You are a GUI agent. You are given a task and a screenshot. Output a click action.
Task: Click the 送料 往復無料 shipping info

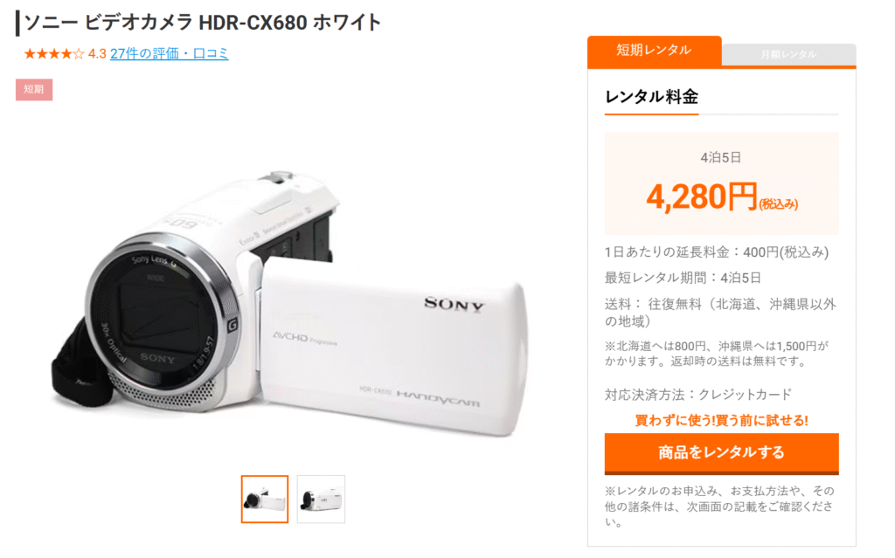tap(720, 313)
